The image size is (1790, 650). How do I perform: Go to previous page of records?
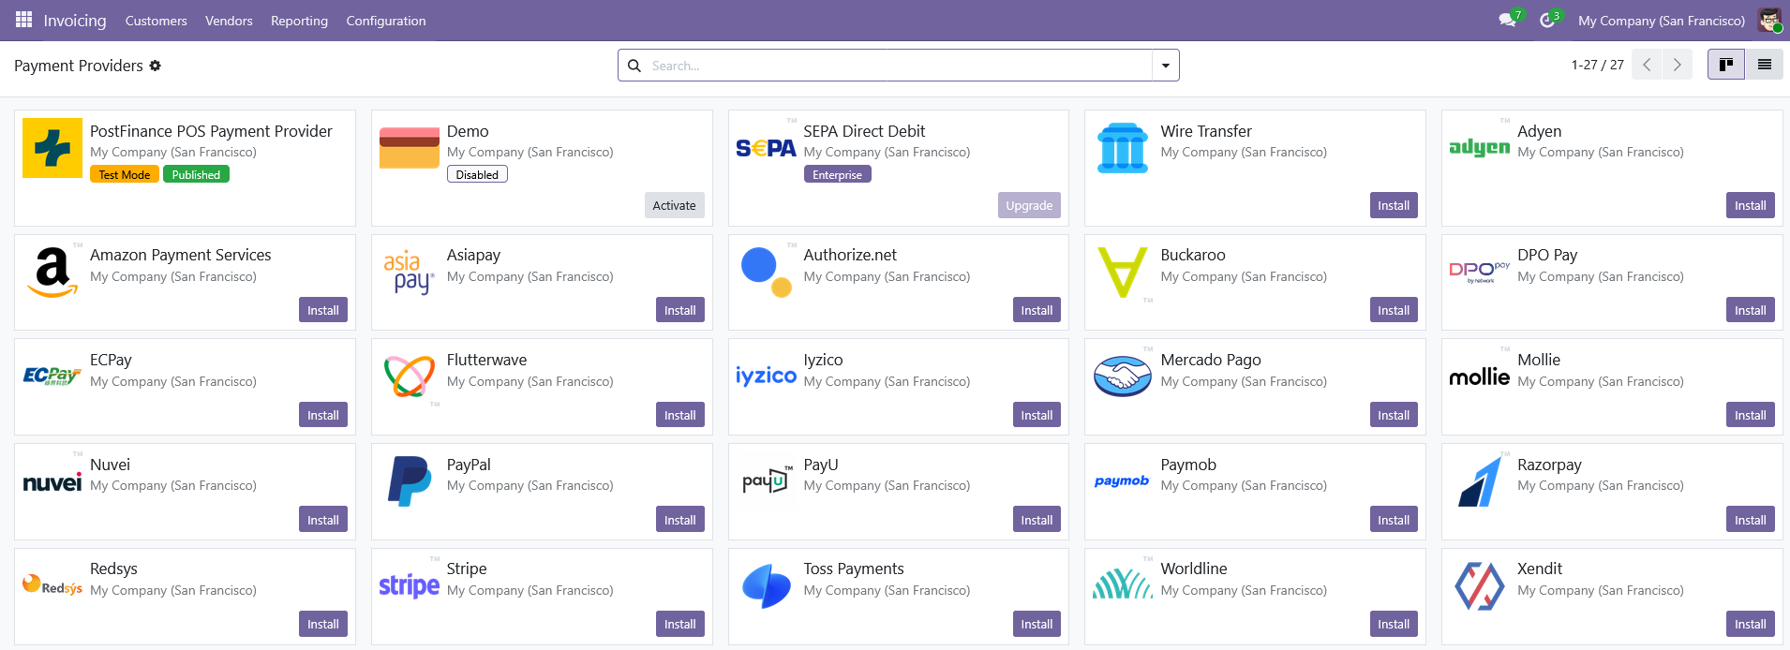[x=1647, y=65]
